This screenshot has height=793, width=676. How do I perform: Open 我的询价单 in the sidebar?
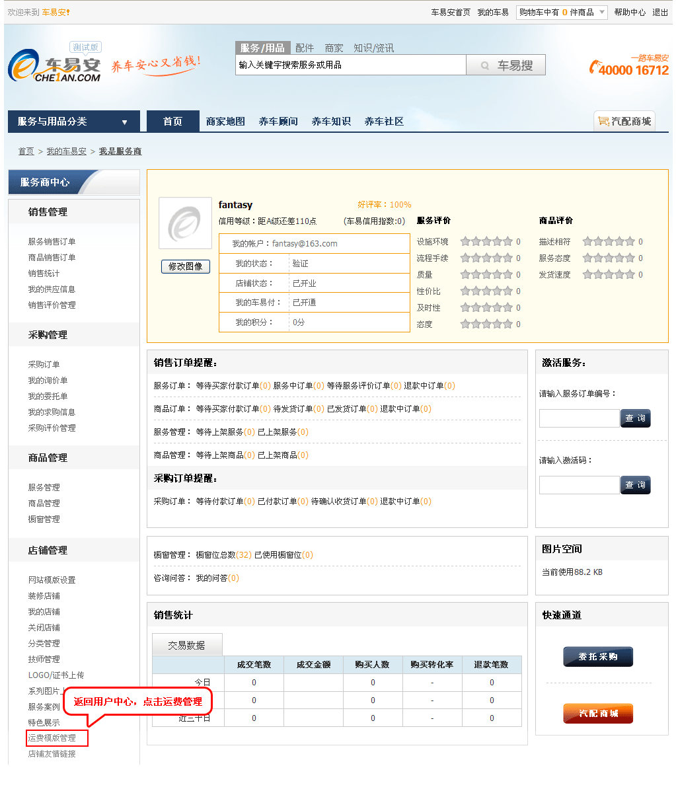(48, 381)
